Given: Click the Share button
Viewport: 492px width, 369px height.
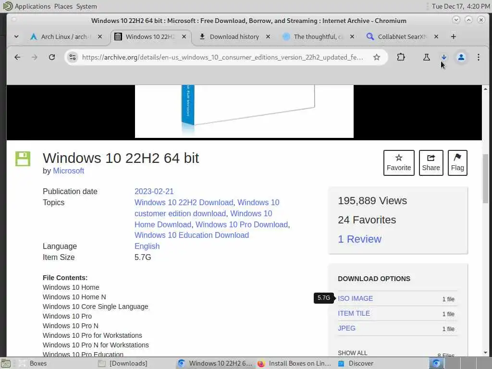Looking at the screenshot, I should click(x=431, y=162).
